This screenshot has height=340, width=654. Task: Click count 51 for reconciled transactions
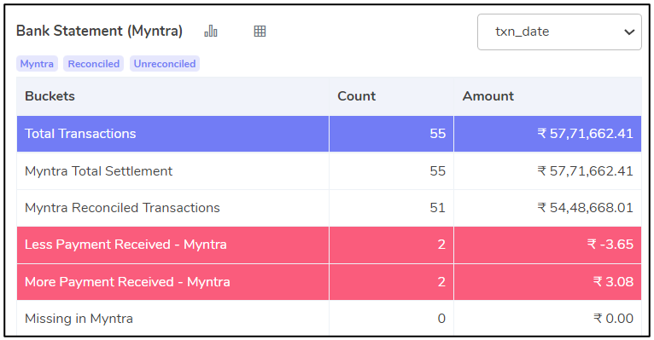(437, 208)
